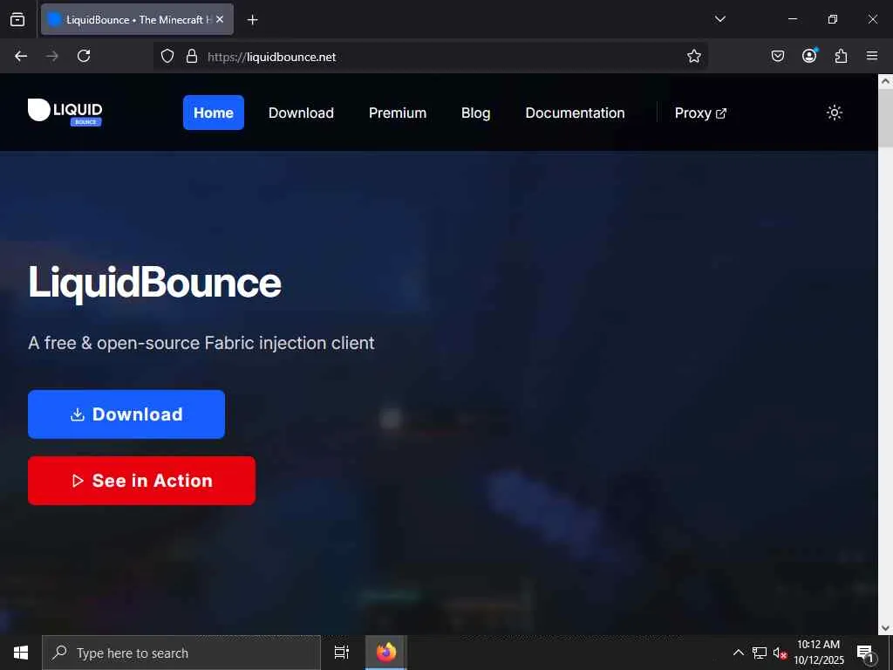The width and height of the screenshot is (893, 670).
Task: Open the Windows Start menu
Action: point(21,653)
